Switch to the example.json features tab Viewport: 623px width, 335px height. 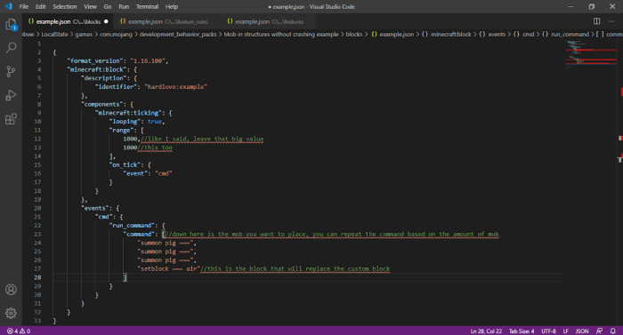click(269, 21)
